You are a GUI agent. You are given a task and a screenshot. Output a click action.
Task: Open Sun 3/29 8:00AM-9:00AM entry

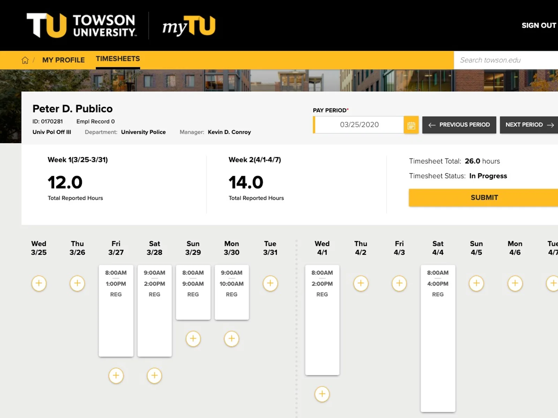[193, 292]
